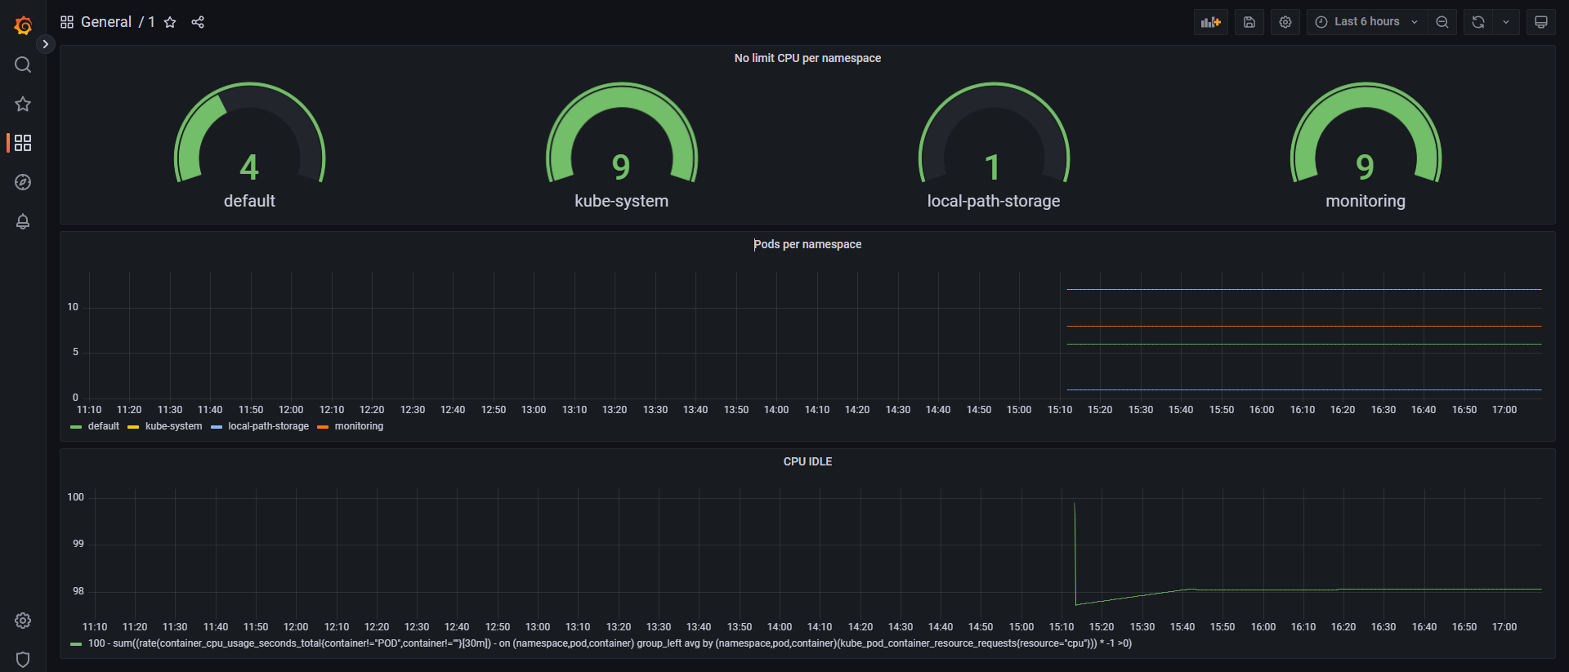Click the dashboard name 1 in breadcrumb
Viewport: 1569px width, 672px height.
click(151, 22)
